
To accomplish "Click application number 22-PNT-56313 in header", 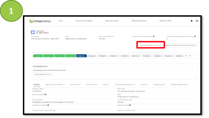I will point(42,33).
